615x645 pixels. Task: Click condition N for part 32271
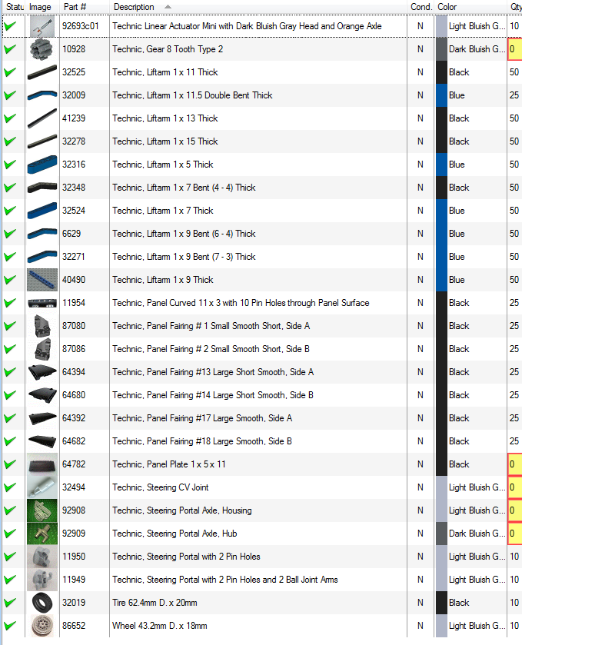coord(420,257)
